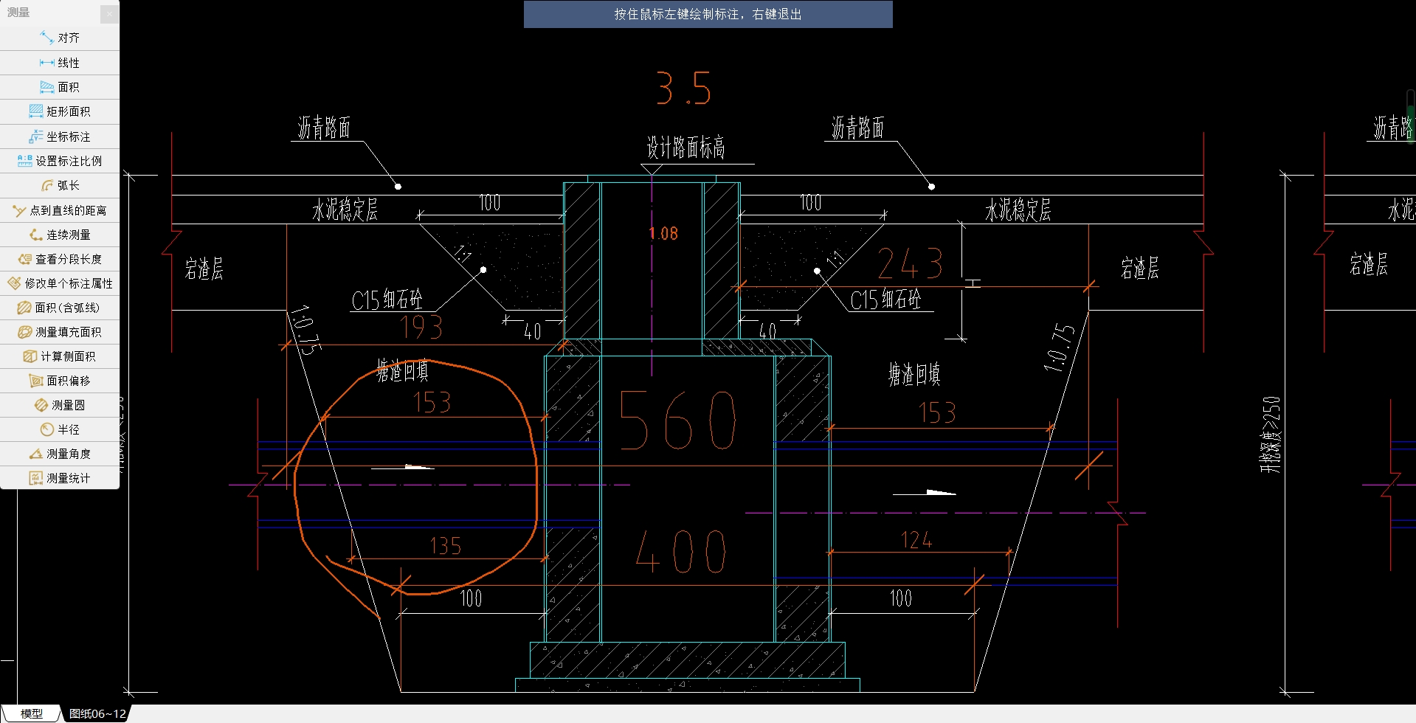Choose the 测量圆 measure circle tool
This screenshot has height=723, width=1416.
click(60, 405)
